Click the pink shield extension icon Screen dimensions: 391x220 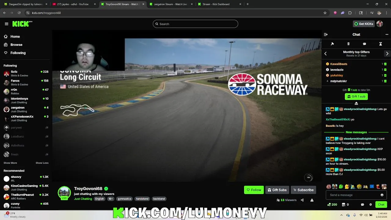pos(335,13)
